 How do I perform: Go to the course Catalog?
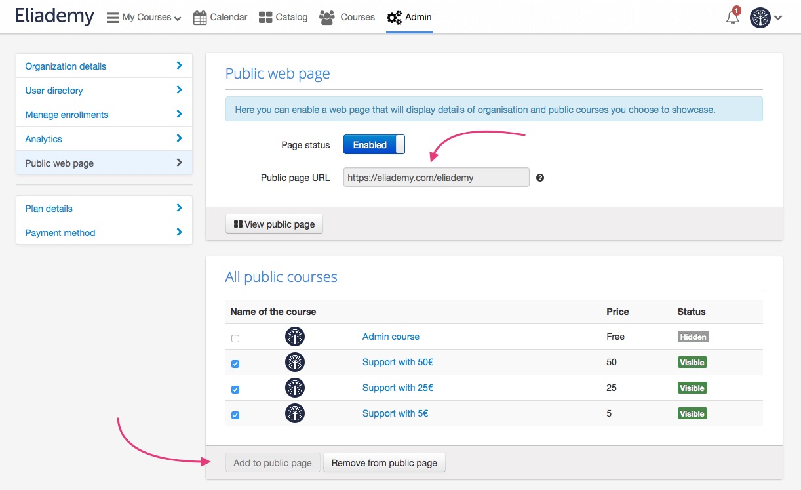click(x=283, y=18)
